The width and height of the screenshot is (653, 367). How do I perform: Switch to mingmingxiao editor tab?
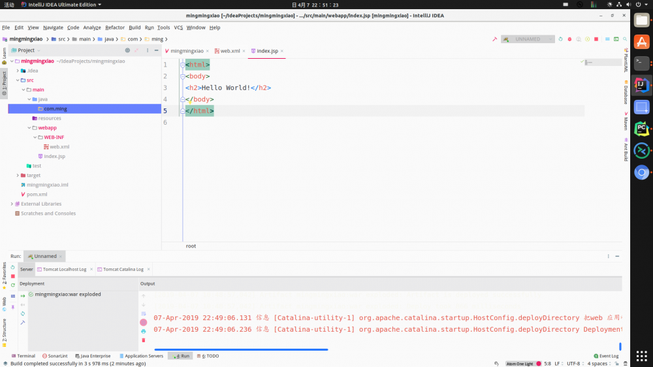click(187, 51)
